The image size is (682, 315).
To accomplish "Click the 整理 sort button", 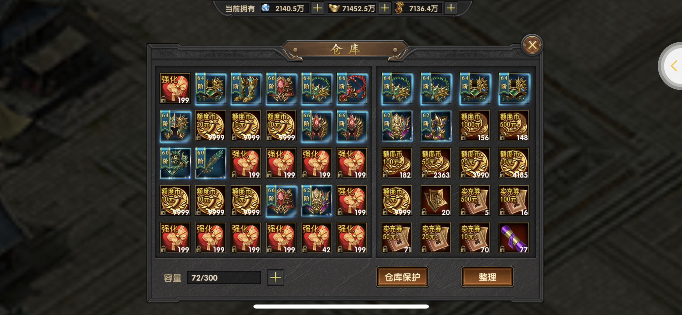I will [x=487, y=277].
